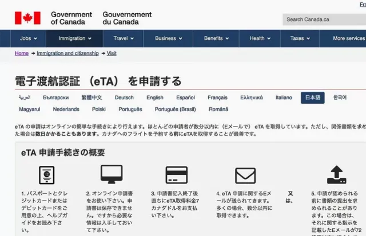
Task: Open the Health dropdown menu
Action: point(260,38)
